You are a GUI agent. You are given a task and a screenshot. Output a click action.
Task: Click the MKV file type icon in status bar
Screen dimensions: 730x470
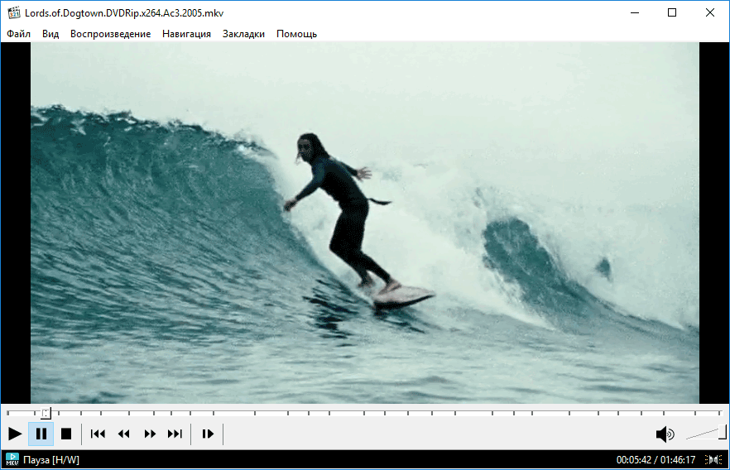coord(12,460)
